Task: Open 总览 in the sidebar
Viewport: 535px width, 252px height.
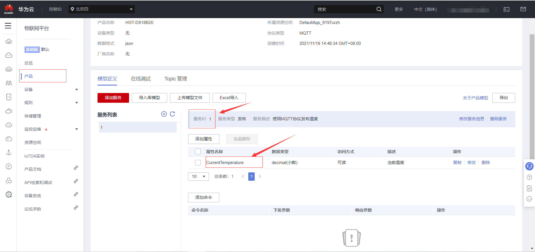Action: point(28,63)
